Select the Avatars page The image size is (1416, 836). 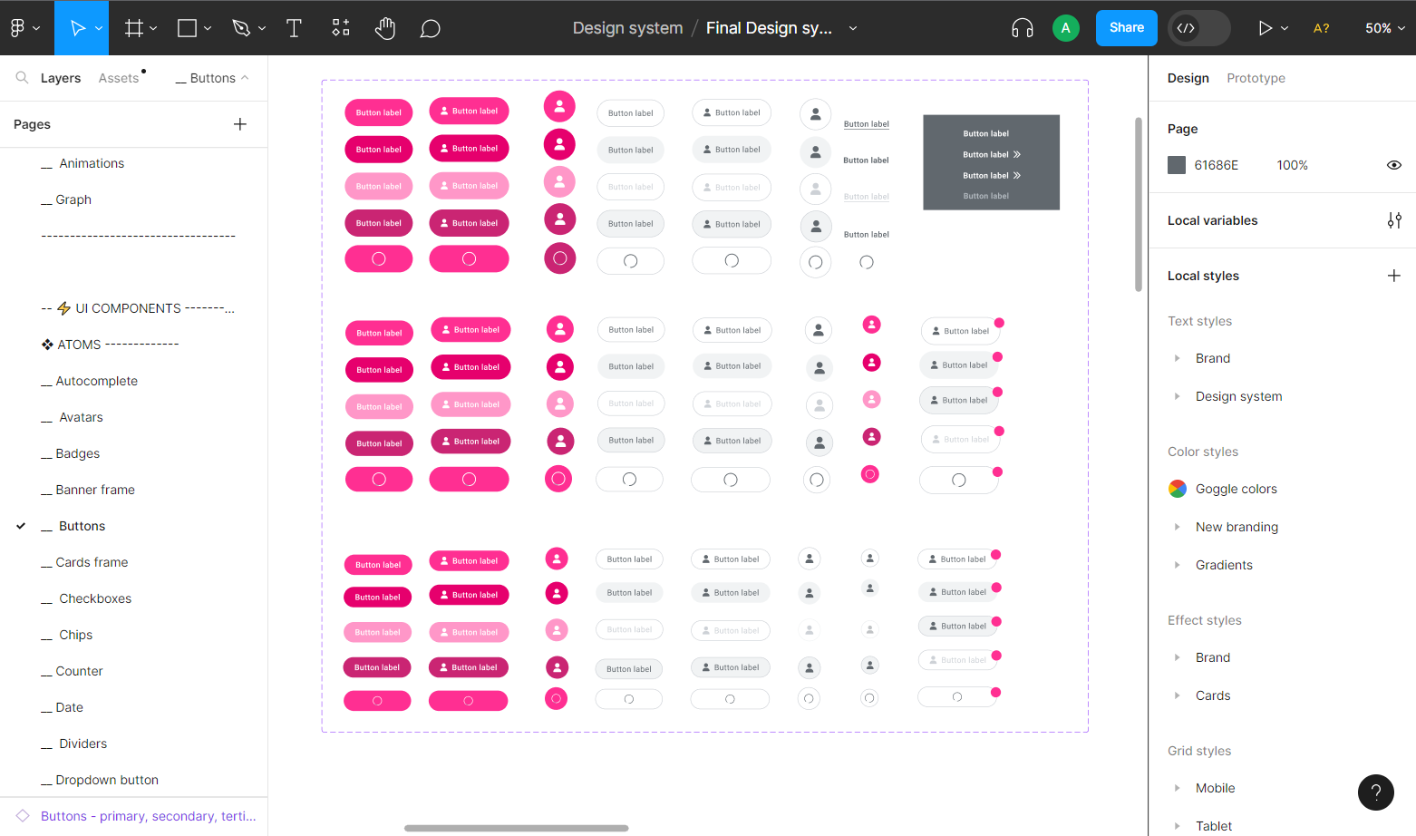coord(81,417)
